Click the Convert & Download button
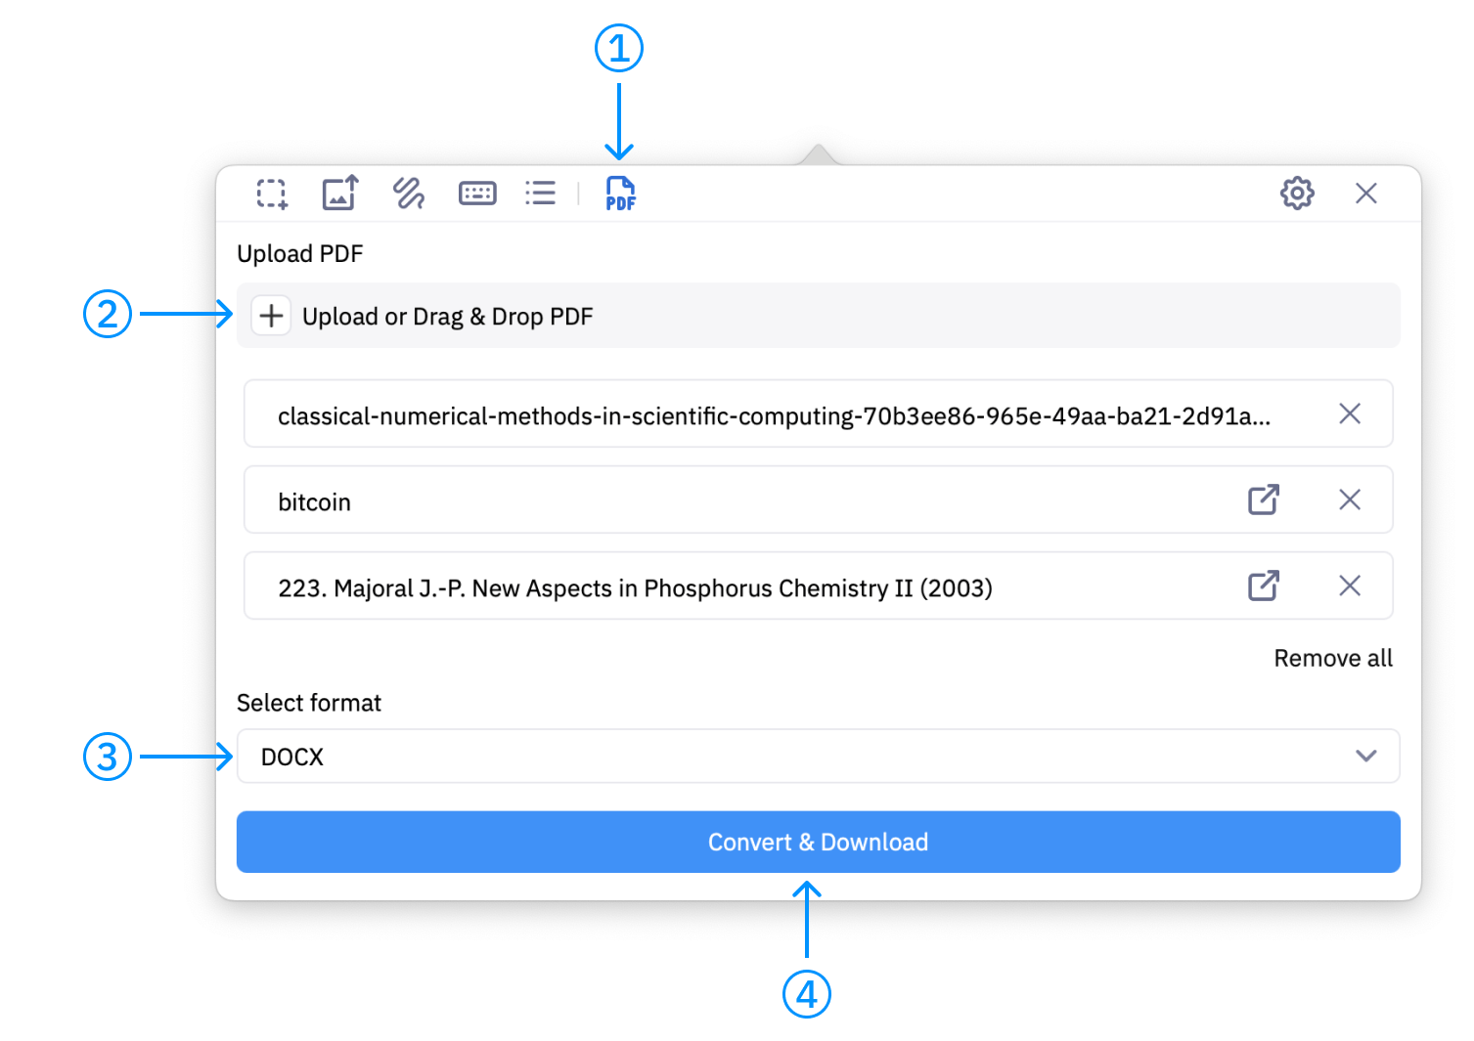The image size is (1474, 1041). click(818, 842)
